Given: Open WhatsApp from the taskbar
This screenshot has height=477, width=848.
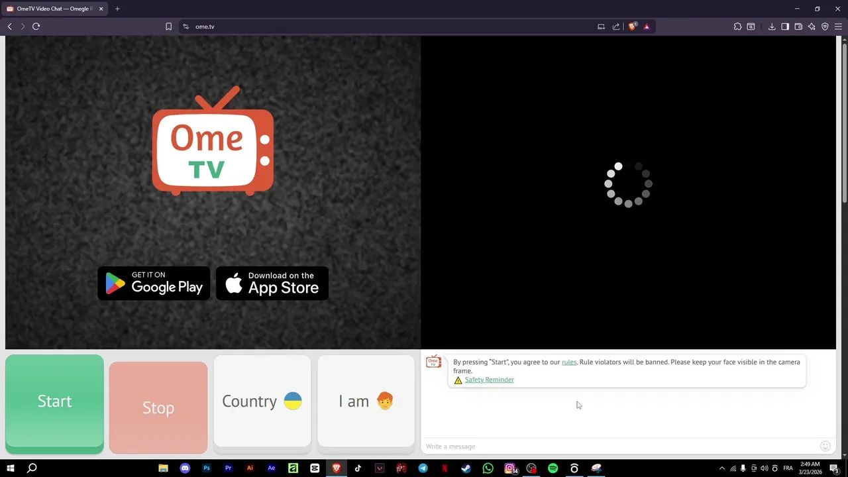Looking at the screenshot, I should pyautogui.click(x=488, y=468).
